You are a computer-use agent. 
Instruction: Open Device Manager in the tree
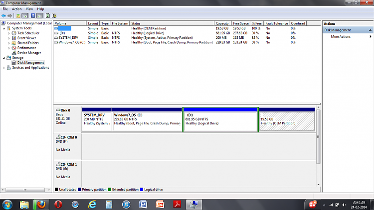click(x=29, y=53)
